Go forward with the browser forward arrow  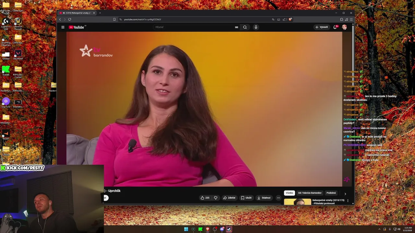coord(65,19)
